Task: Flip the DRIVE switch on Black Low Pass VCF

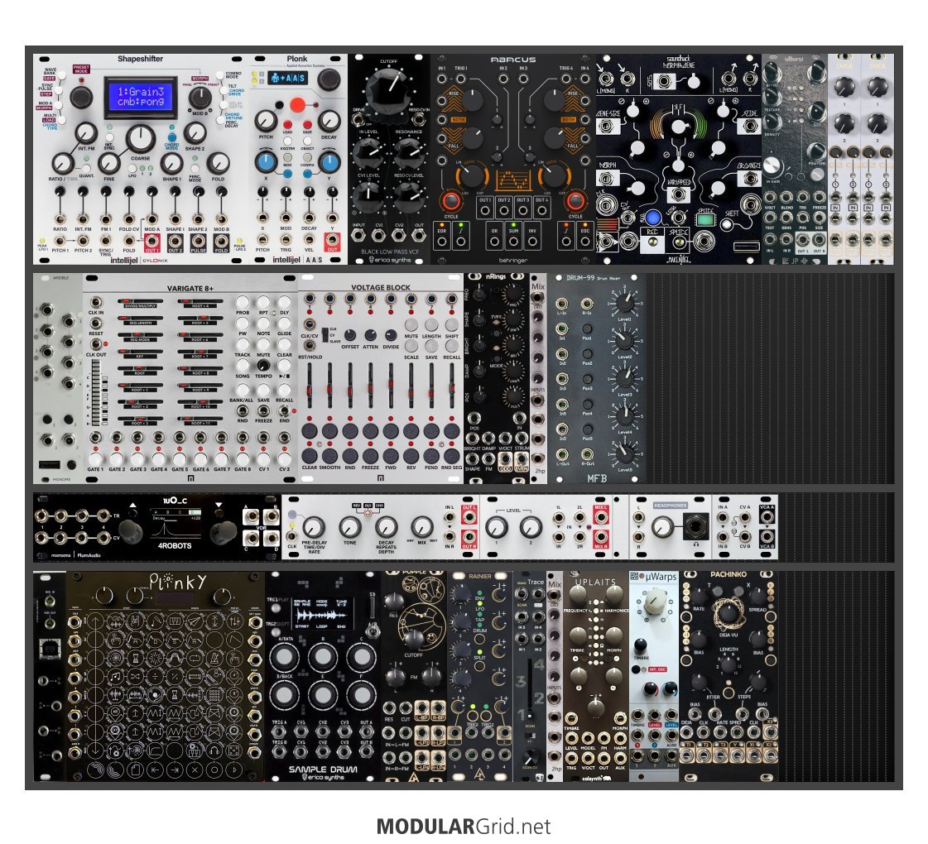Action: pos(358,119)
